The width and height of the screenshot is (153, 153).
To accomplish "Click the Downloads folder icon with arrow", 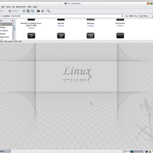I will 31,36.
